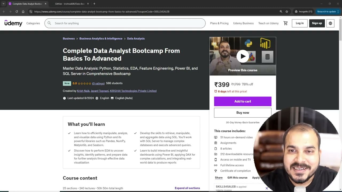Viewport: 342px width, 192px height.
Task: Click the '78% off' discount text
Action: 247,84
